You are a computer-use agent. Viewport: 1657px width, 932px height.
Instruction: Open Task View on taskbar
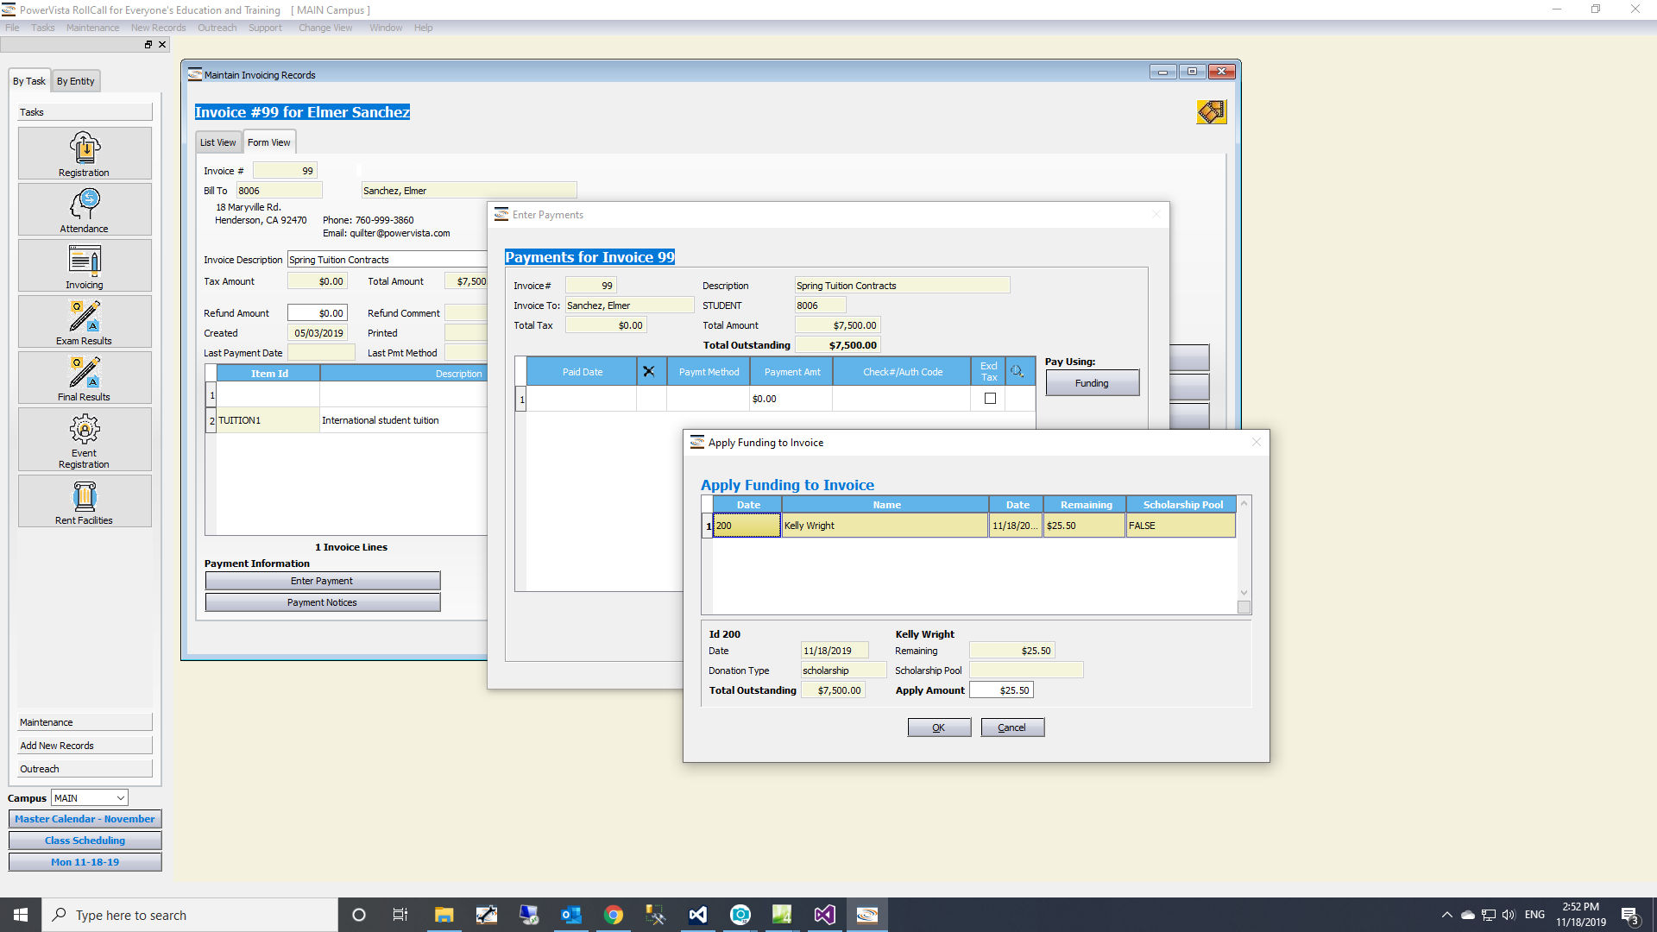pos(400,915)
